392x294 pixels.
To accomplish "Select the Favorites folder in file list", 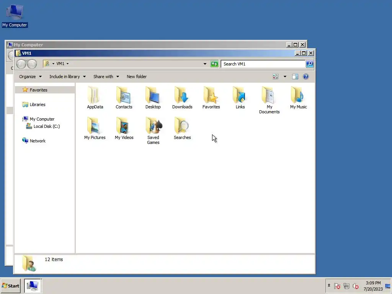I will [x=211, y=98].
